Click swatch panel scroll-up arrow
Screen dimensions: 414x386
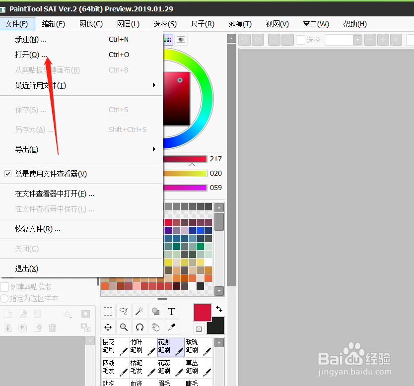click(x=219, y=208)
